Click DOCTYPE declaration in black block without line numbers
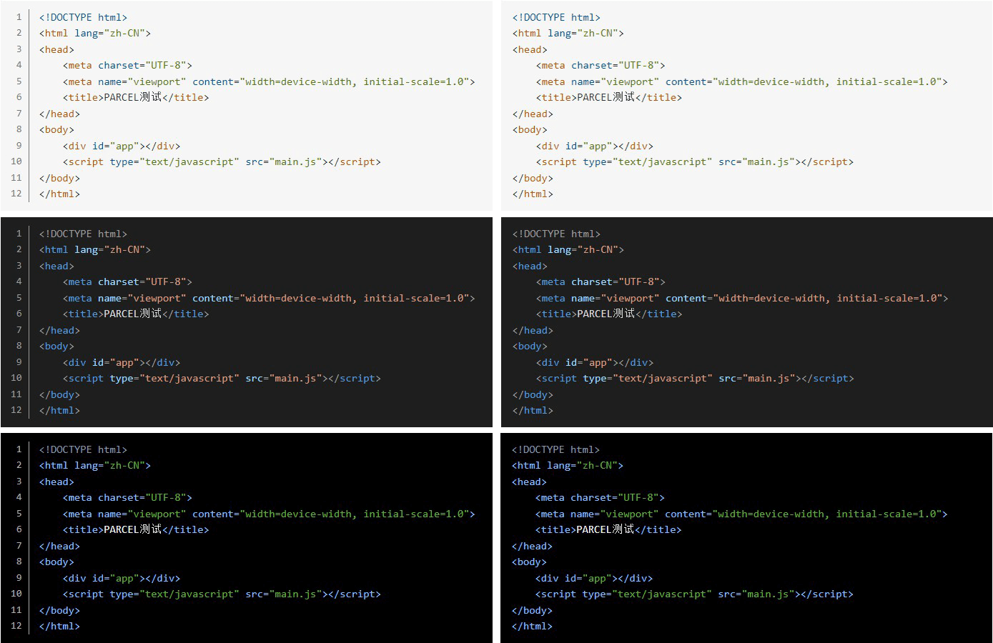The image size is (993, 643). tap(555, 449)
